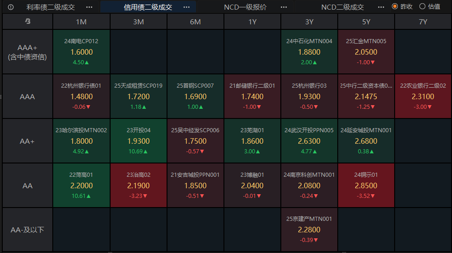Click the 3M column header
The image size is (452, 253).
[139, 22]
